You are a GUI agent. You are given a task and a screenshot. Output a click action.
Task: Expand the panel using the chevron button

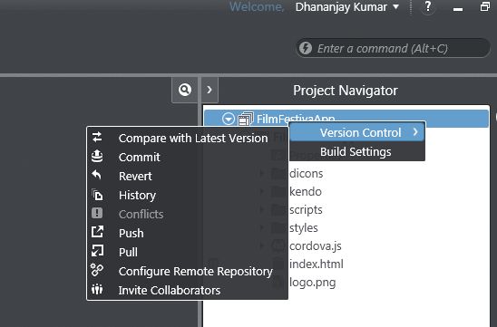pyautogui.click(x=210, y=90)
